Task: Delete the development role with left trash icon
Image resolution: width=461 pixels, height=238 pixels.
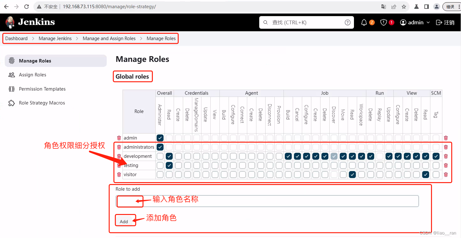Action: click(119, 156)
